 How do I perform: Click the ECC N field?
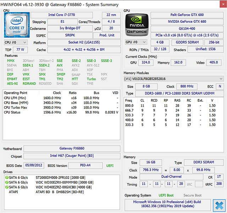coord(220,86)
